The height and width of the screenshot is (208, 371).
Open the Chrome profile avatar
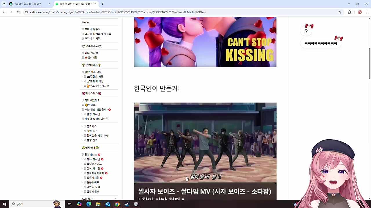[360, 12]
